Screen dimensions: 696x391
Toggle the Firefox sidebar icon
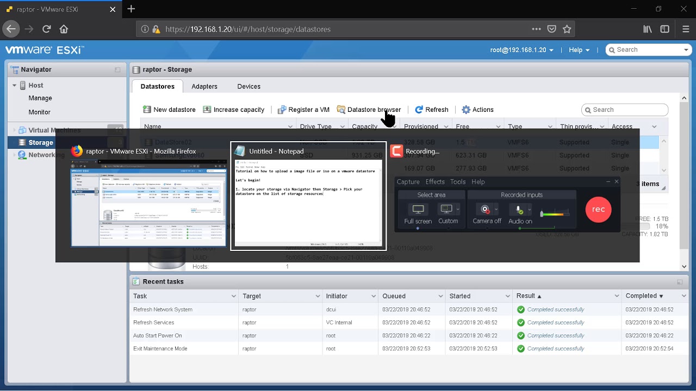point(664,29)
